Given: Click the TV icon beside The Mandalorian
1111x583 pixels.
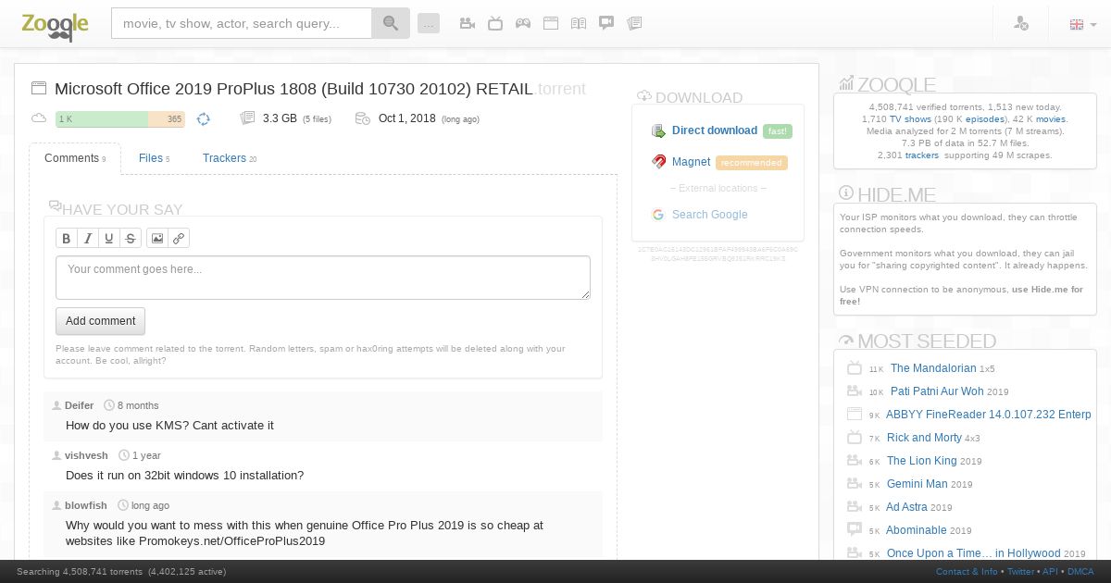Looking at the screenshot, I should pyautogui.click(x=855, y=368).
